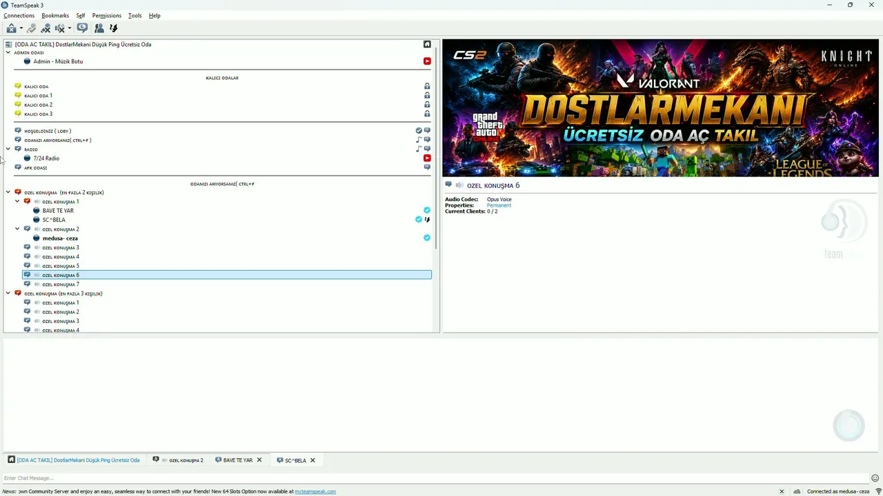
Task: Switch to the BAVE TE YAR chat tab
Action: [238, 460]
